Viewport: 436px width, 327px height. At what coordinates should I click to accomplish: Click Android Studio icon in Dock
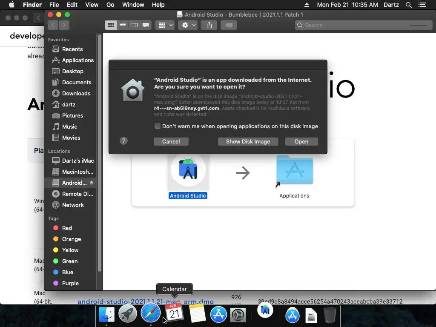pyautogui.click(x=265, y=310)
